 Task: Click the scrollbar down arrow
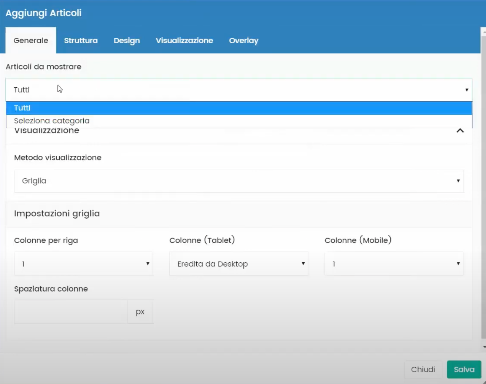coord(484,347)
